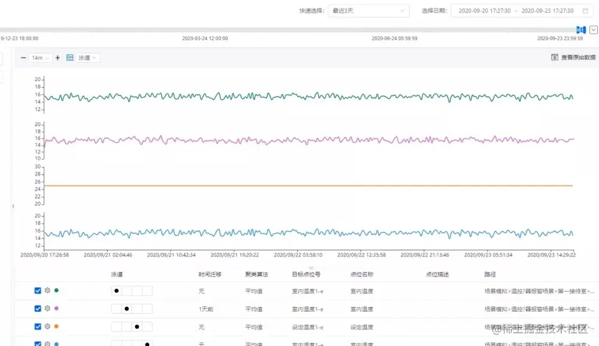Click the blue handle on timeline range bar
Viewport: 599px width, 346px height.
[x=580, y=30]
